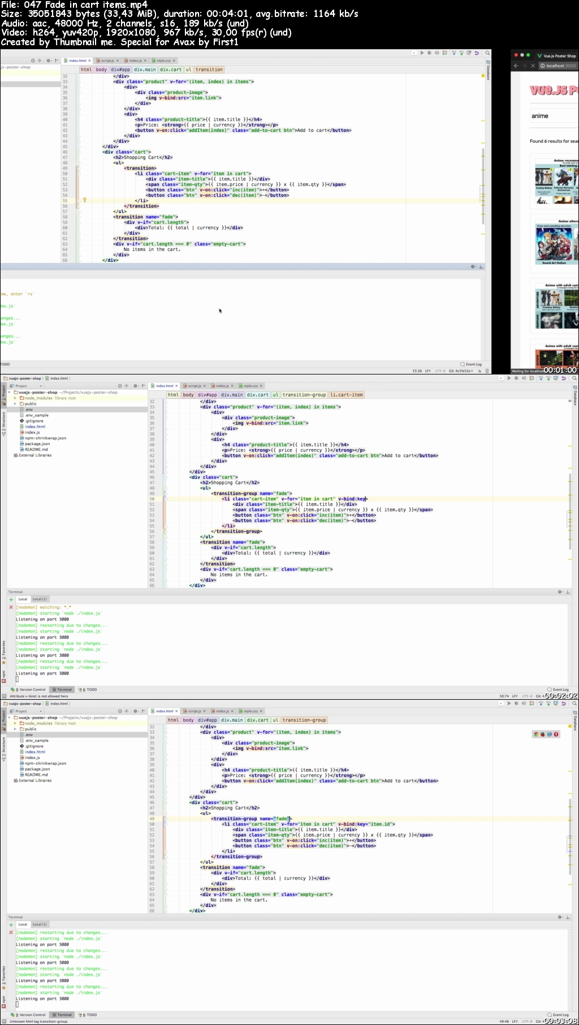579x1025 pixels.
Task: Click the red X close session icon in middle frame terminal
Action: 11,607
